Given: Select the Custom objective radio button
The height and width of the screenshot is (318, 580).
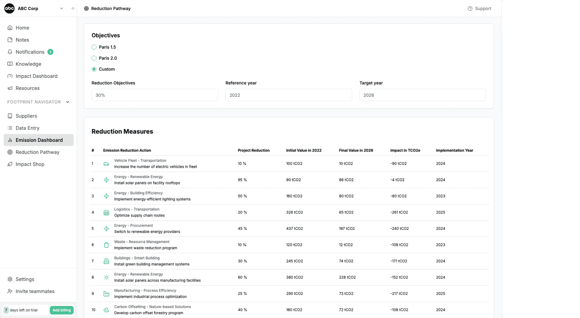Looking at the screenshot, I should coord(94,69).
